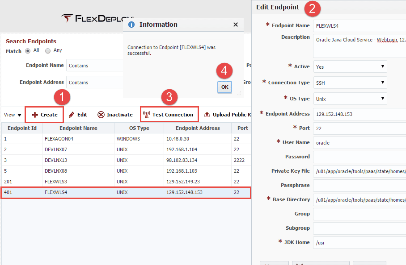The height and width of the screenshot is (265, 406).
Task: Select the Match Any radio button
Action: 48,51
